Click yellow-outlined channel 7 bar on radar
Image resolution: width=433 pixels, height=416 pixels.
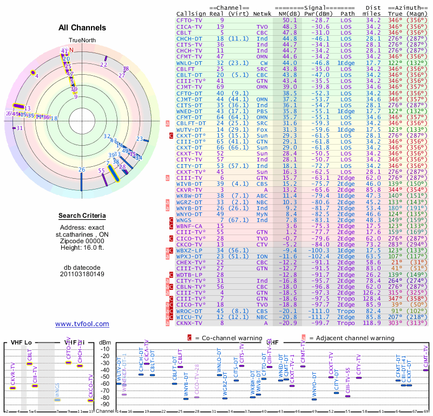[x=114, y=174]
